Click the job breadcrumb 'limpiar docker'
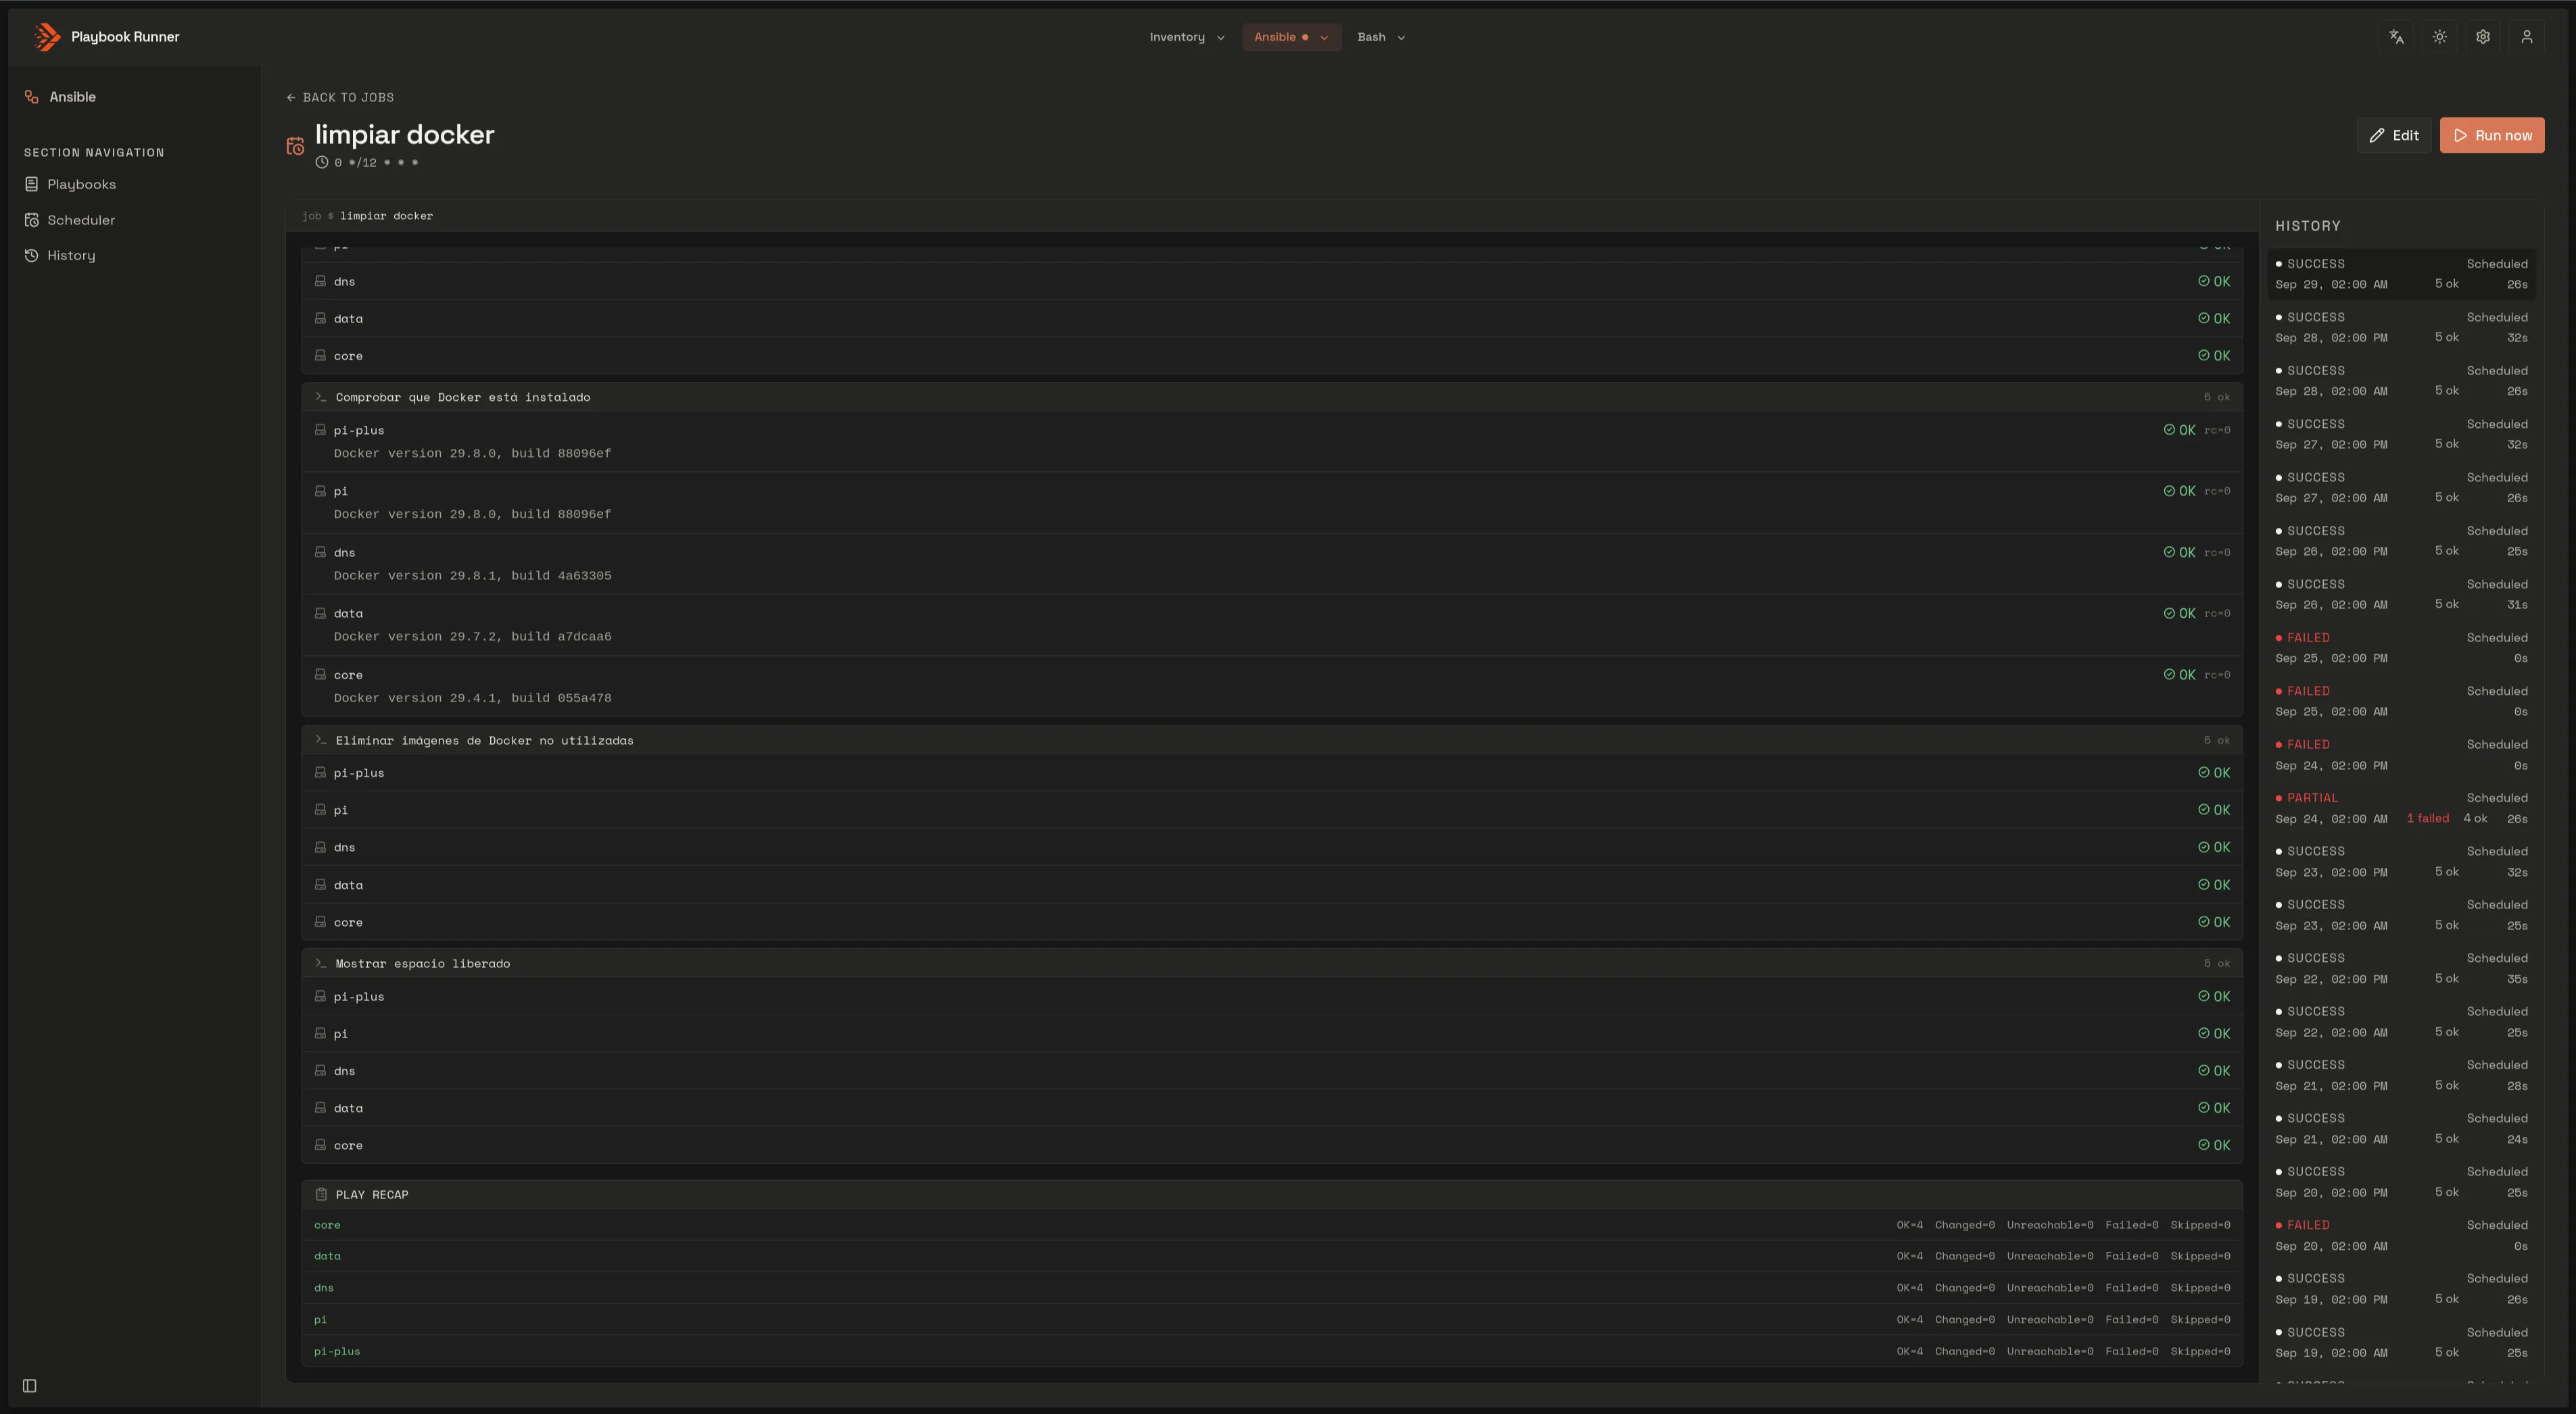This screenshot has height=1414, width=2576. point(386,216)
